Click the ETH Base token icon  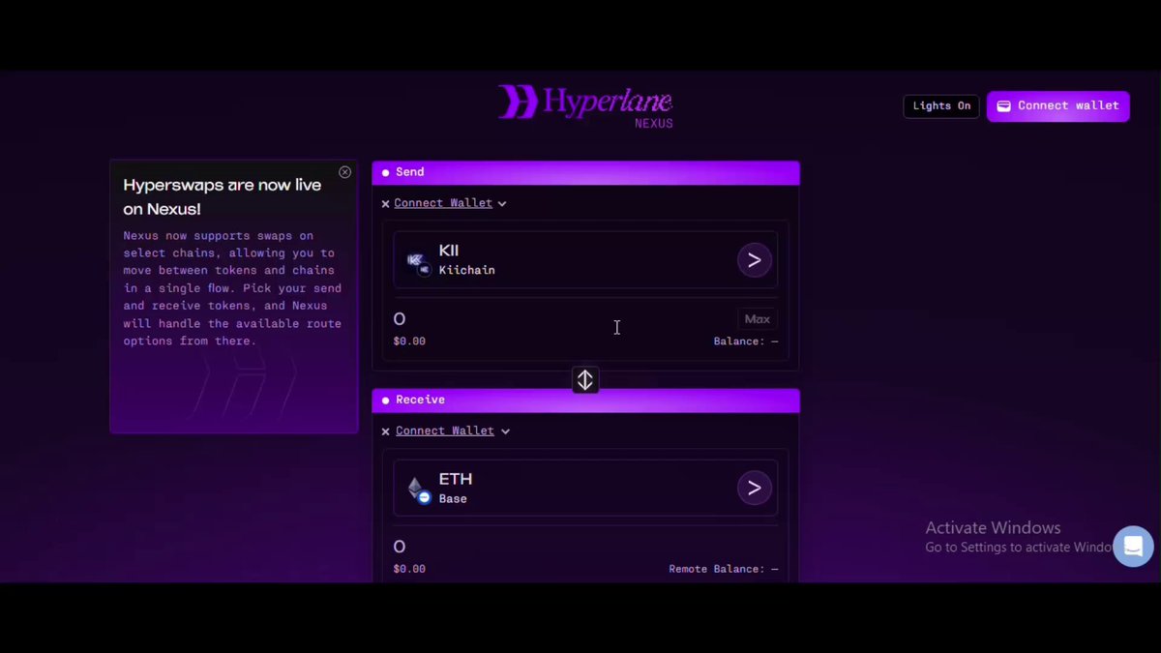(x=418, y=490)
